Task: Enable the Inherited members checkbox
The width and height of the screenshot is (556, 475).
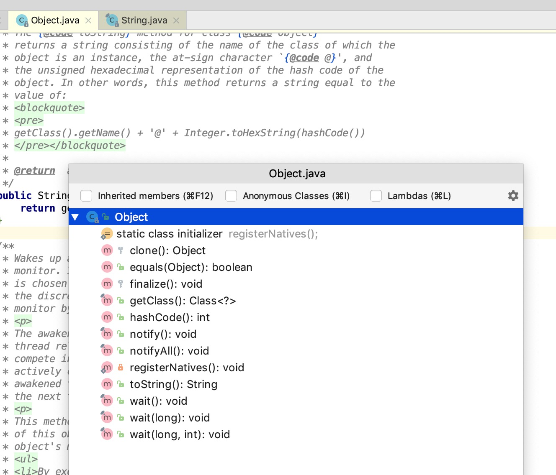Action: click(86, 195)
